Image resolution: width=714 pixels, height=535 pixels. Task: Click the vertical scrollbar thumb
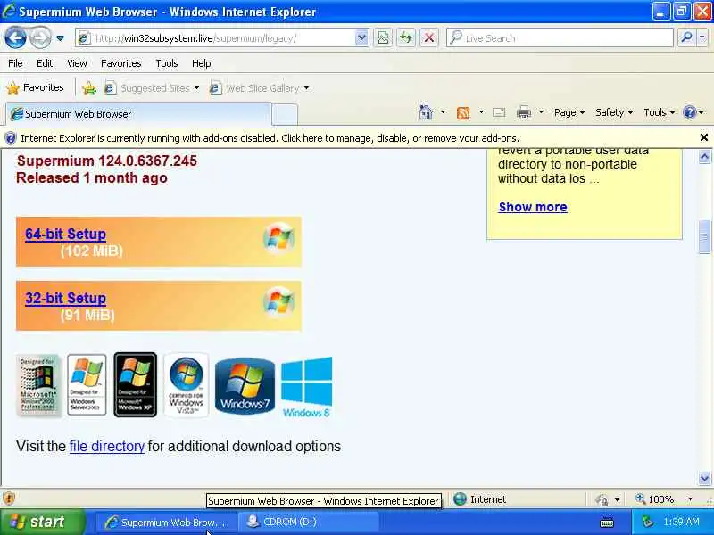point(704,236)
